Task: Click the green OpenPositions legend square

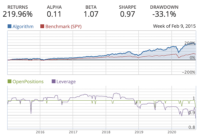Action: tap(9, 81)
